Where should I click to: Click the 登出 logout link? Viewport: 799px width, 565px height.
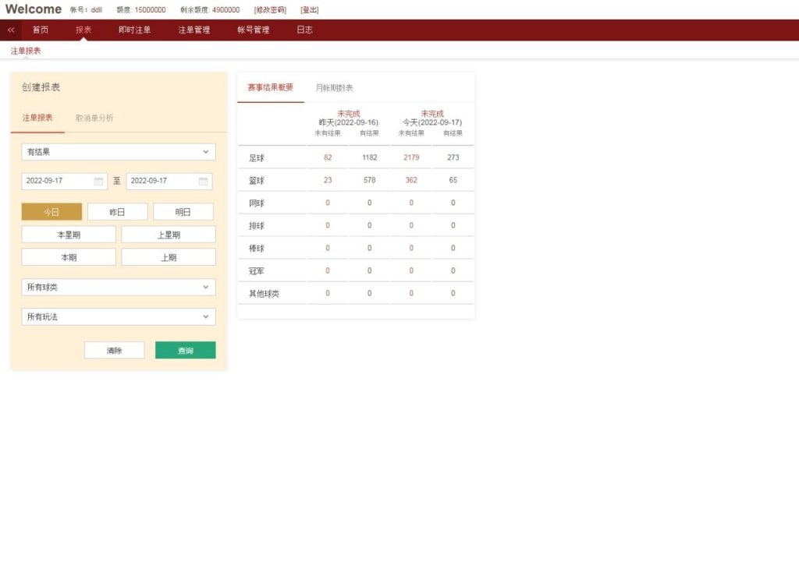pos(310,10)
